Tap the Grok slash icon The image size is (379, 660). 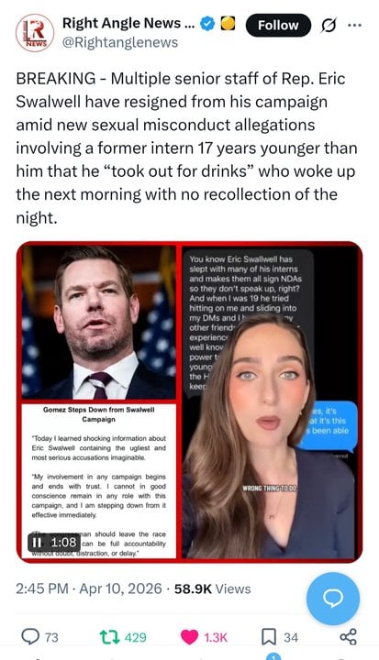pyautogui.click(x=329, y=26)
